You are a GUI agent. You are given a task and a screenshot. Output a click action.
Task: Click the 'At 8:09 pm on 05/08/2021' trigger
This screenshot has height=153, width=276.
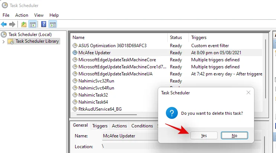pos(216,53)
